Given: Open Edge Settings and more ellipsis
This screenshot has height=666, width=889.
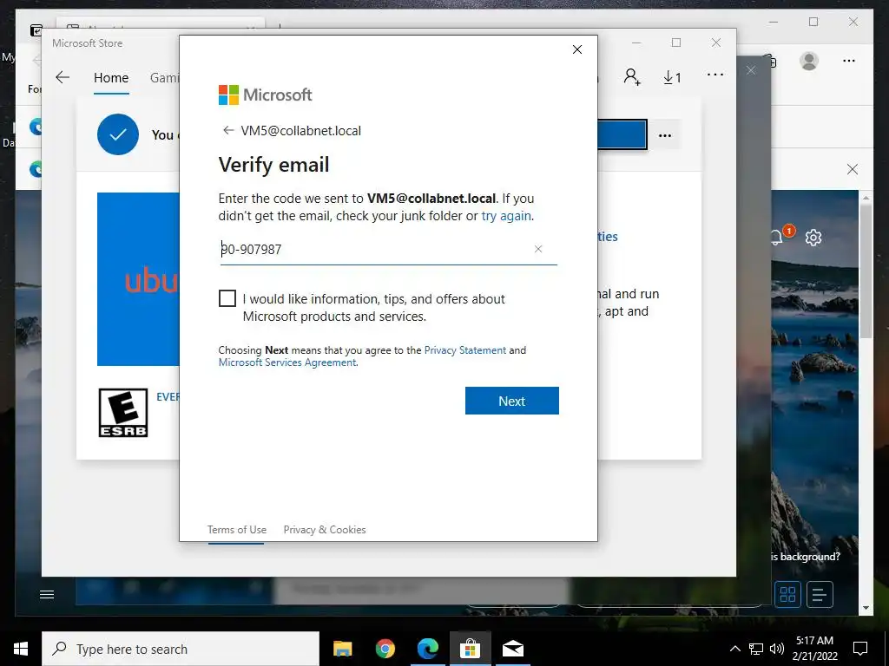Looking at the screenshot, I should tap(849, 61).
